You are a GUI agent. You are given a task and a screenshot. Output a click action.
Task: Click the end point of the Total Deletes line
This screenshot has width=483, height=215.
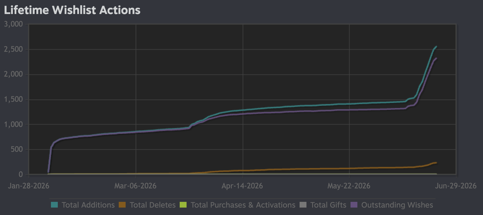click(x=436, y=163)
